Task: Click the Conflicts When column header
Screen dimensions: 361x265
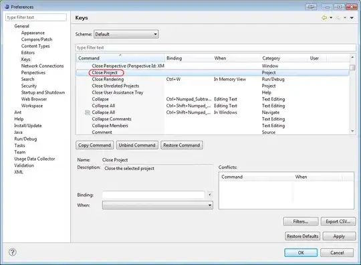Action: [x=318, y=177]
